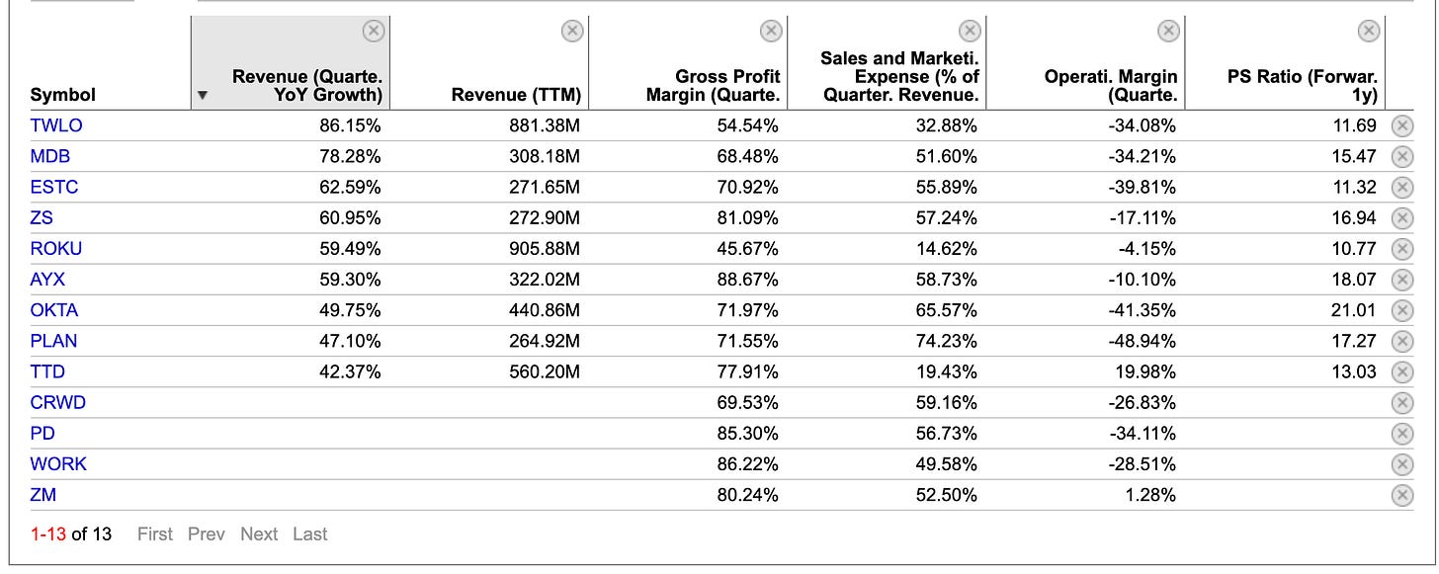Toggle sort arrow on Revenue YoY Growth
The width and height of the screenshot is (1439, 574).
click(x=204, y=96)
